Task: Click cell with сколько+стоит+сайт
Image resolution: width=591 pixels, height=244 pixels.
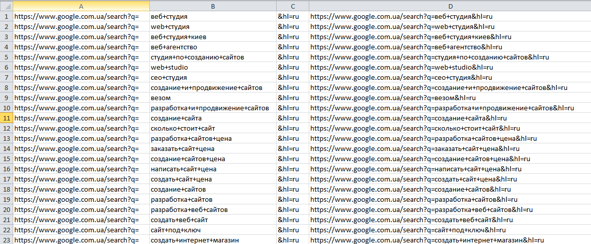Action: [x=213, y=128]
